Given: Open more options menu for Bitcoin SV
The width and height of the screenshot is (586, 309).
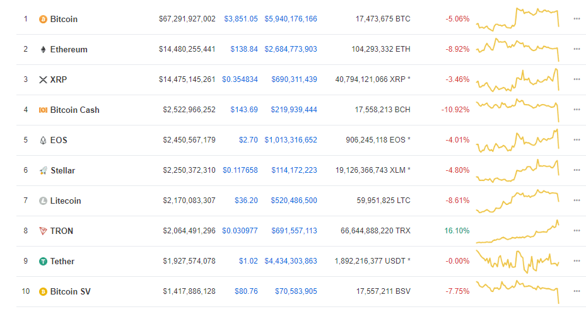Looking at the screenshot, I should pyautogui.click(x=577, y=291).
